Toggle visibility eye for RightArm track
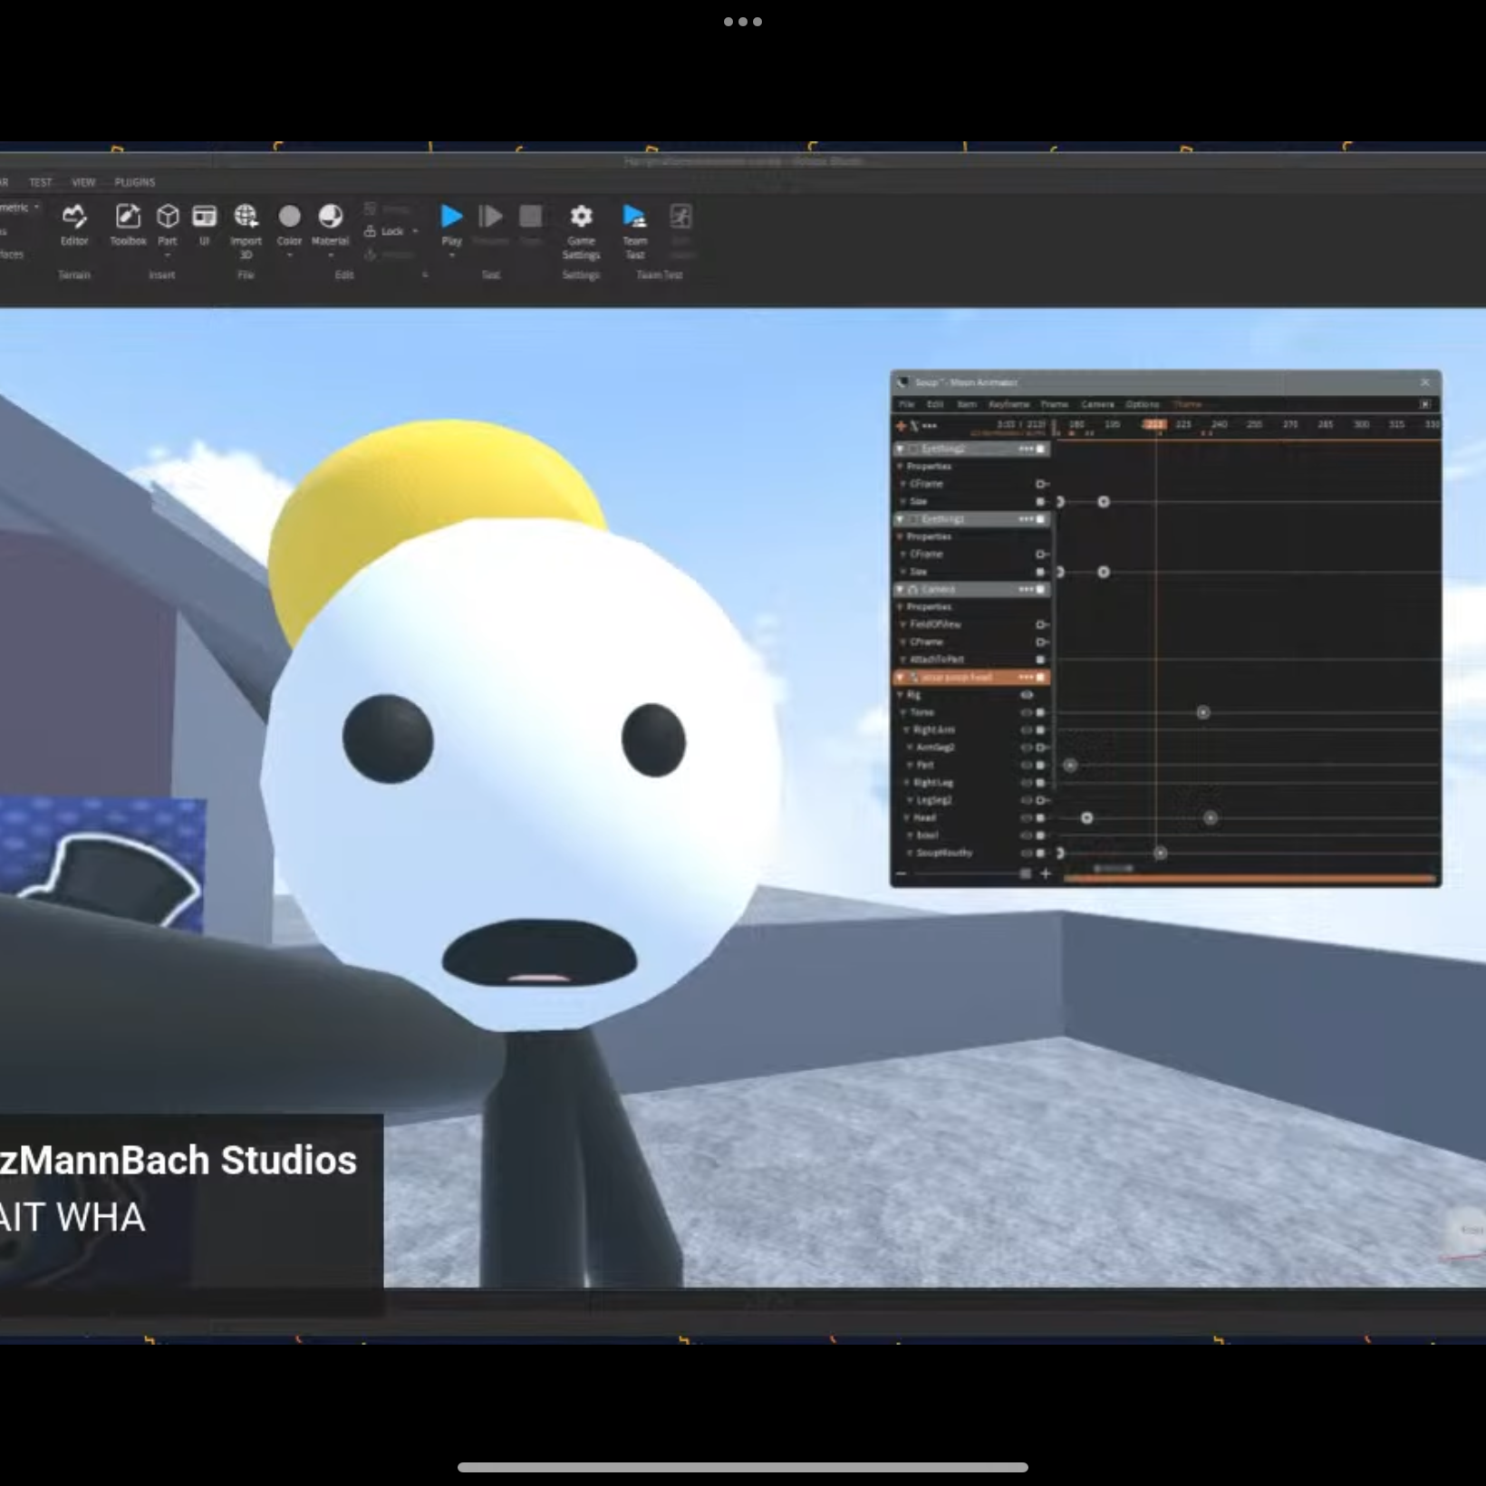 pos(1027,730)
